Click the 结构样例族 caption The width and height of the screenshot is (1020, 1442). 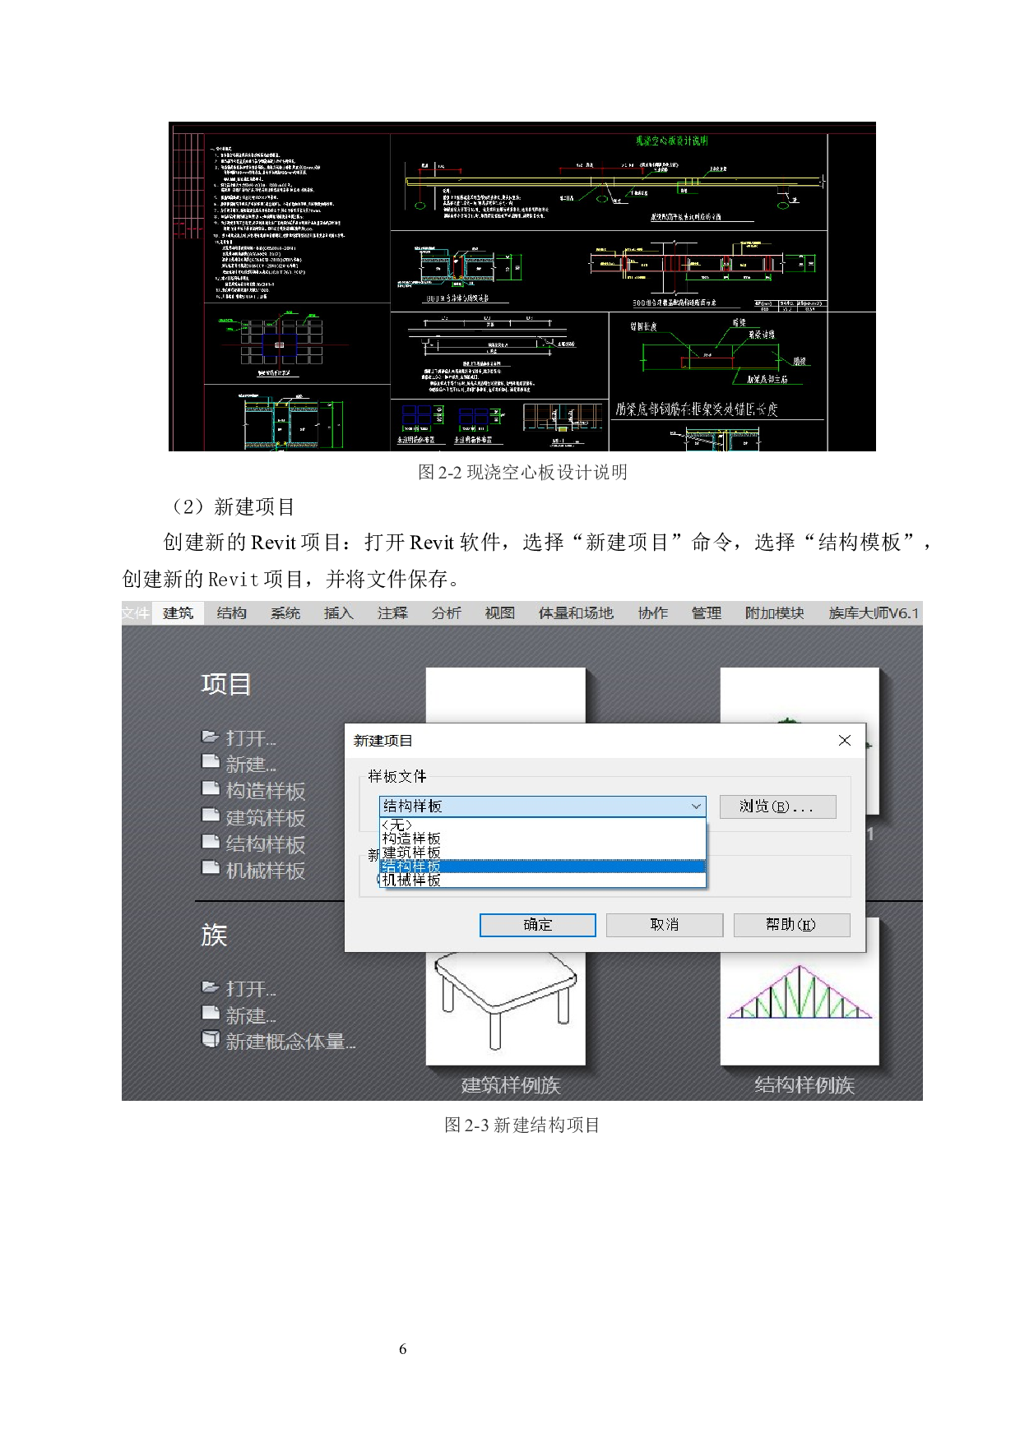(804, 1085)
